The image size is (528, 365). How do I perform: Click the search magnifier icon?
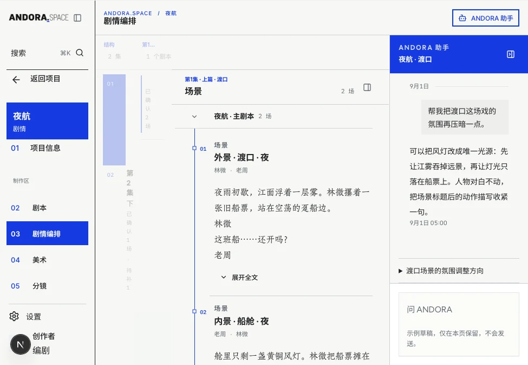[80, 53]
